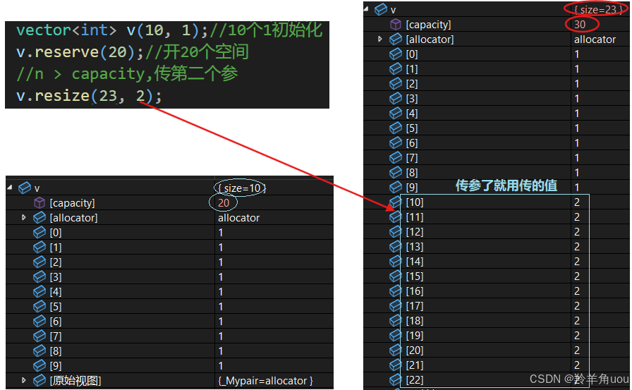This screenshot has height=390, width=632.
Task: Select the [21] row label
Action: click(414, 365)
